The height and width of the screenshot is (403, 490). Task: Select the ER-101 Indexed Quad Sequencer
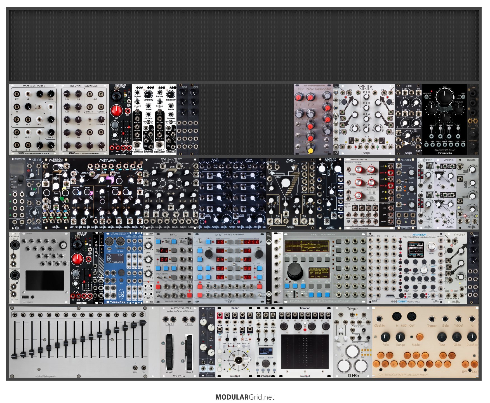[230, 268]
